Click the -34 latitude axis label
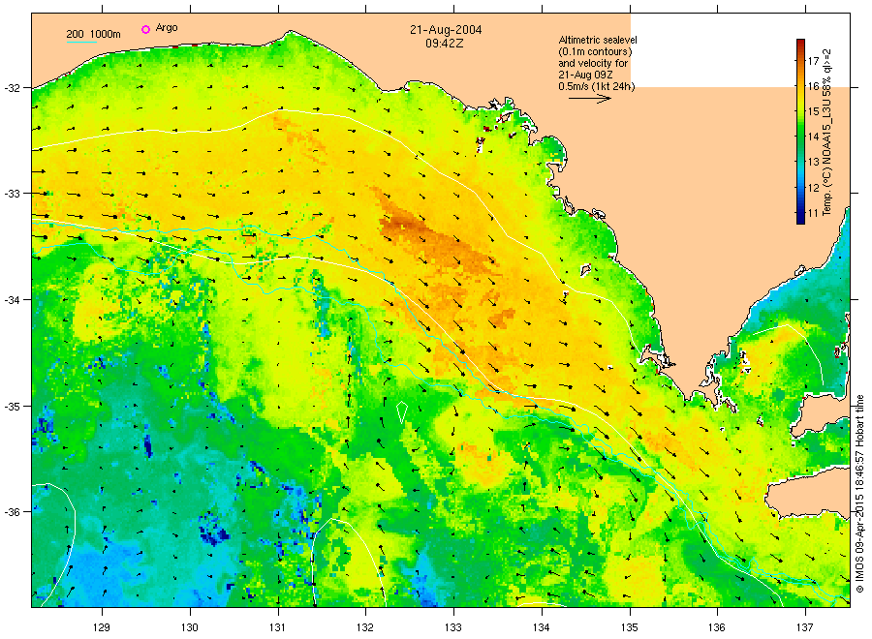The image size is (872, 639). click(11, 300)
